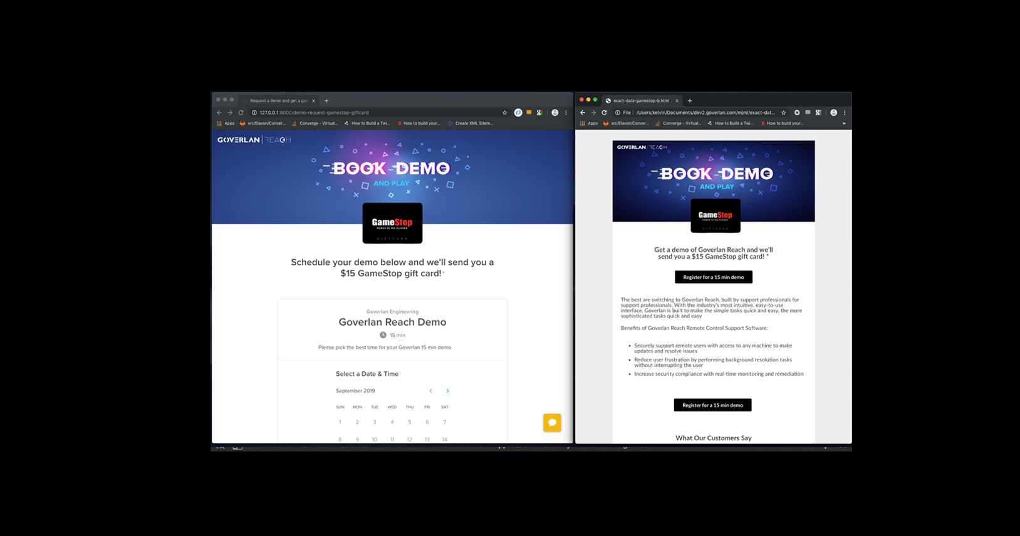The height and width of the screenshot is (536, 1020).
Task: Click site info icon in left address bar
Action: click(254, 113)
